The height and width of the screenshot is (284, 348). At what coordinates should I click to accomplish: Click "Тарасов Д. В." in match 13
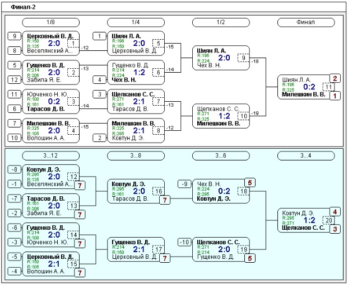pos(46,199)
